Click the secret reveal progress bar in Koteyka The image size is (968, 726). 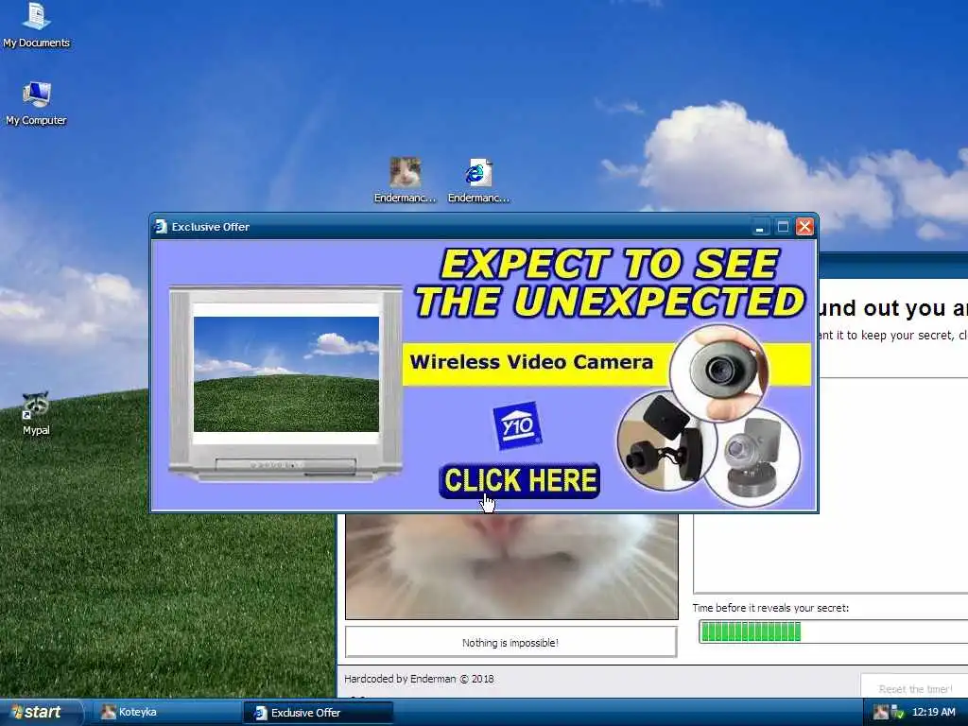coord(834,632)
